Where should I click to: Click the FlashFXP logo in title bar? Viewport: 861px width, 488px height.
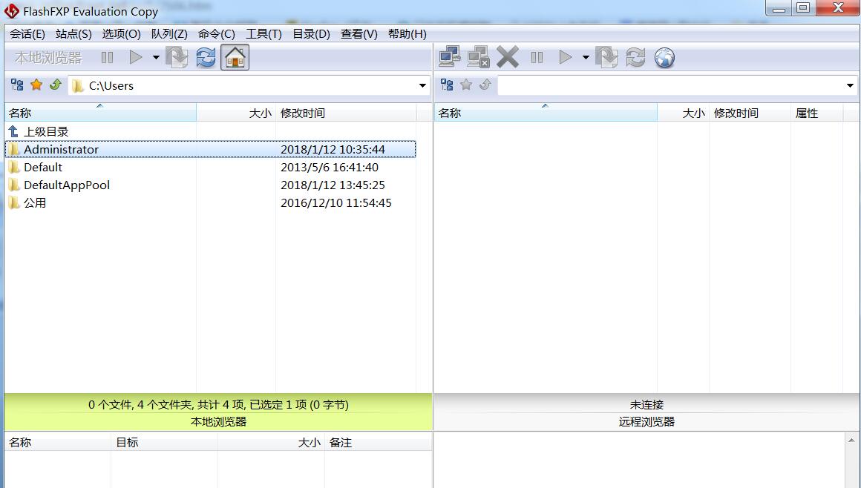12,11
